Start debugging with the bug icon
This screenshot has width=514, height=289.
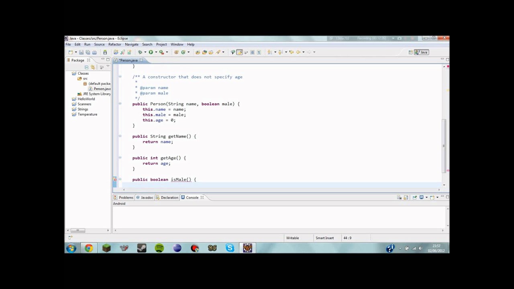[x=140, y=52]
